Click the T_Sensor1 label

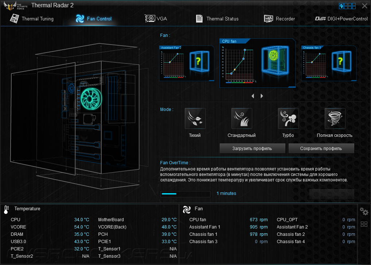tap(109, 249)
